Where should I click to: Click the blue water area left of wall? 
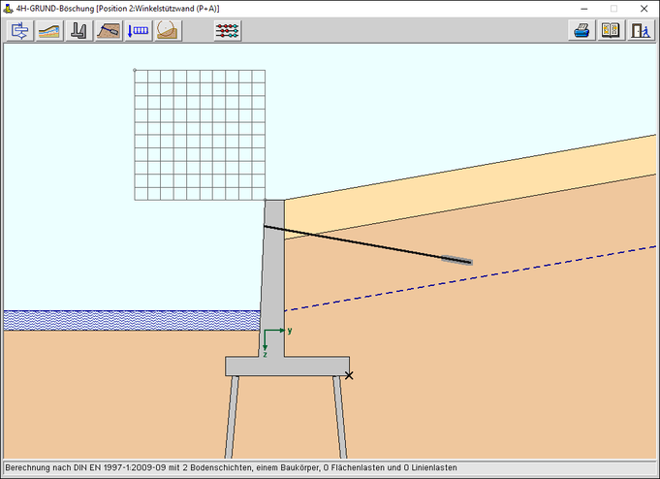(x=131, y=320)
